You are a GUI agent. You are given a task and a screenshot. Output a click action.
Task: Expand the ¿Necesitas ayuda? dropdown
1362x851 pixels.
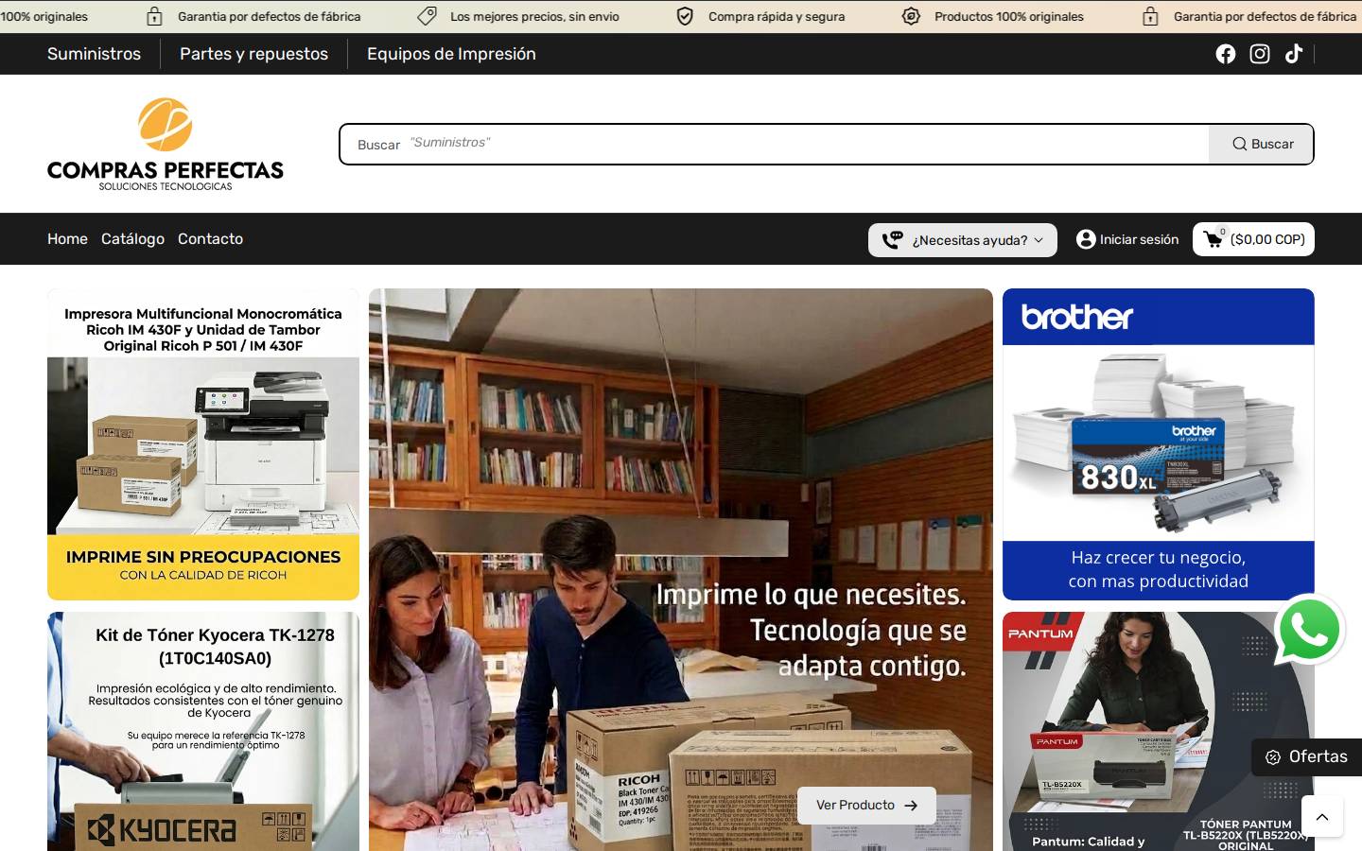tap(963, 240)
